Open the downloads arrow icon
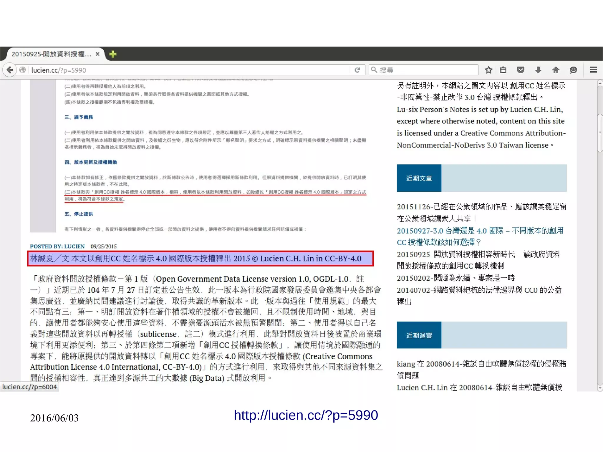 pyautogui.click(x=538, y=70)
